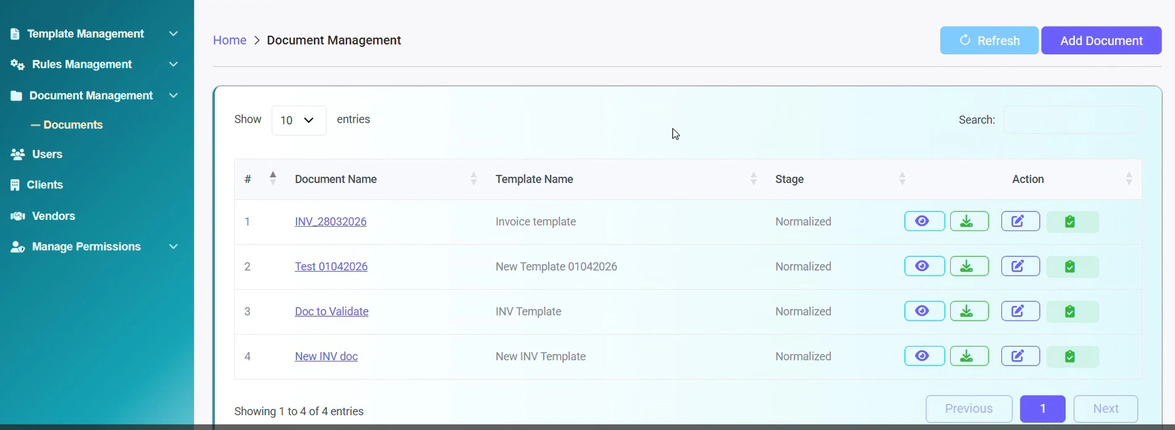Edit the Doc to Validate entry
This screenshot has width=1175, height=430.
[1020, 311]
